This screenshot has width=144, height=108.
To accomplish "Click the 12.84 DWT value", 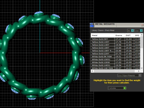I will pos(129,45).
